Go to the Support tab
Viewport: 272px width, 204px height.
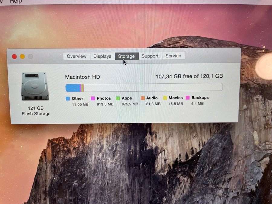coord(150,56)
